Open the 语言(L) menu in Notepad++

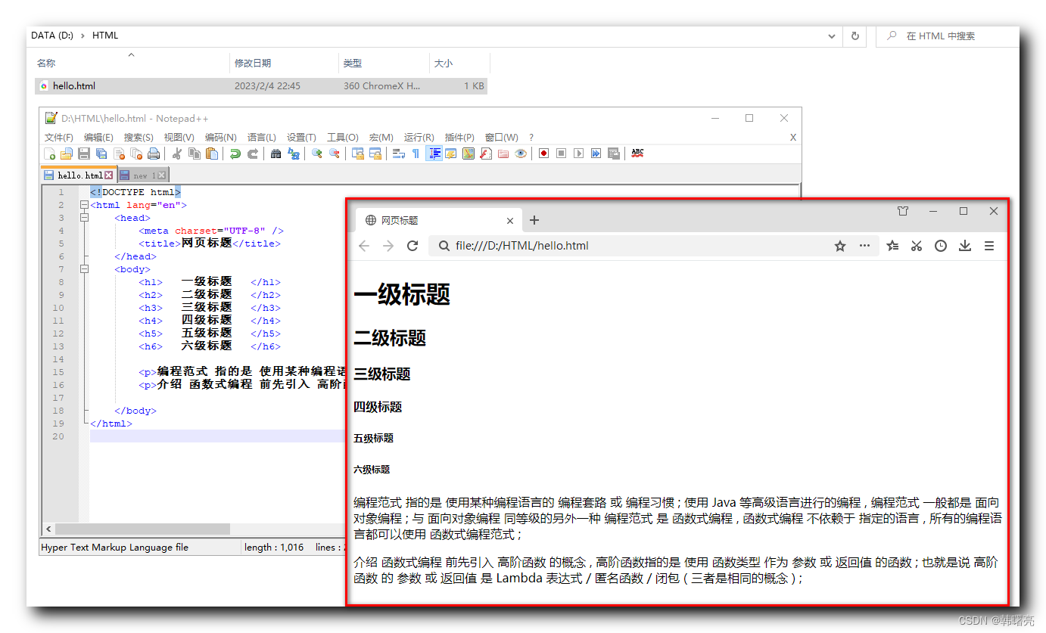(x=262, y=138)
